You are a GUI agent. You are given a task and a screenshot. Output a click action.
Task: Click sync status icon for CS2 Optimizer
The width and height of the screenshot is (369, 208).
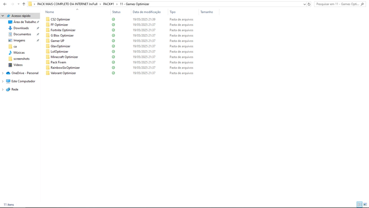click(x=113, y=19)
